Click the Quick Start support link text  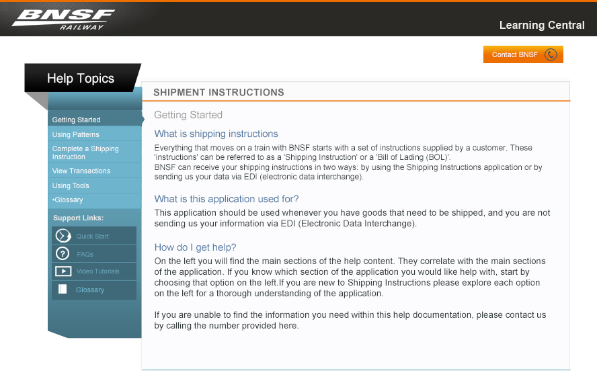(92, 237)
